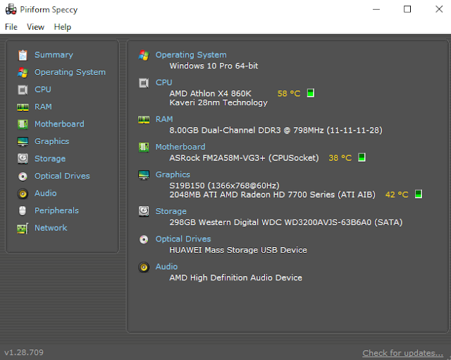Viewport: 451px width, 360px height.
Task: Click Storage heading link in summary
Action: click(x=171, y=211)
